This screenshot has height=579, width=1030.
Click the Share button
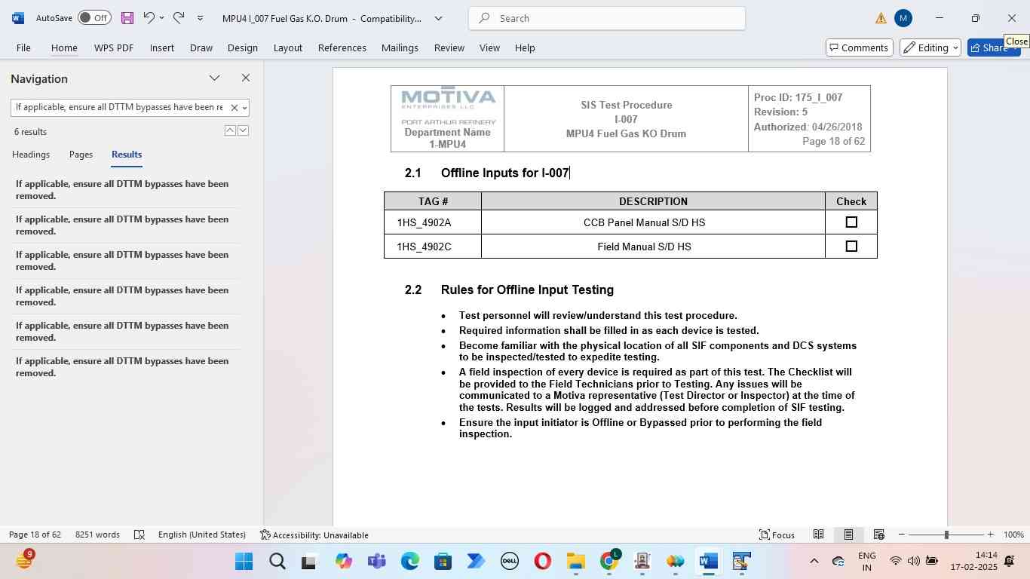coord(993,47)
